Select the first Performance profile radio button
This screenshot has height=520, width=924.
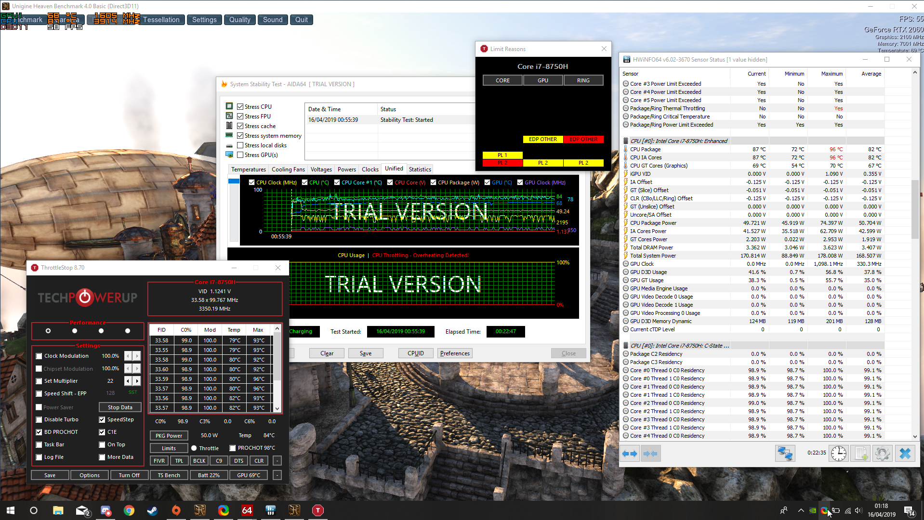[48, 331]
